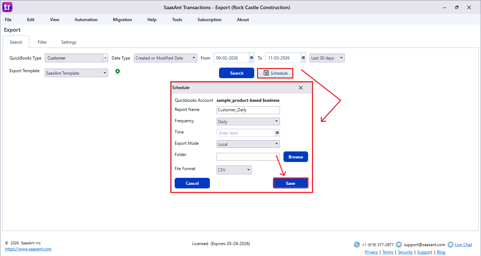The height and width of the screenshot is (256, 481).
Task: Open the Support link in the footer
Action: pos(425,252)
